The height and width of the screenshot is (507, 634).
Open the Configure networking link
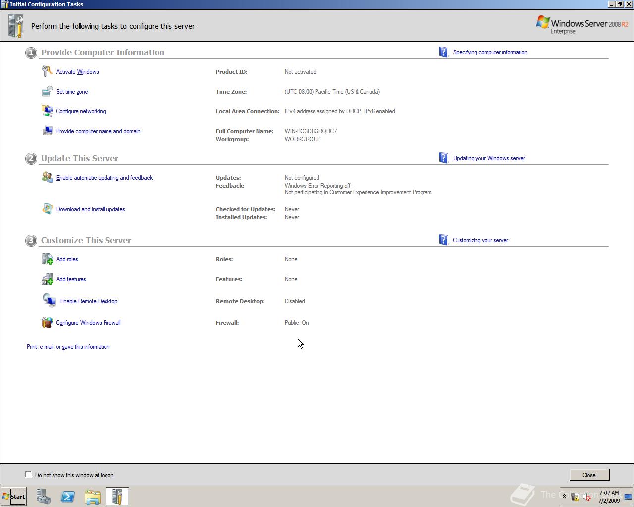click(x=81, y=111)
